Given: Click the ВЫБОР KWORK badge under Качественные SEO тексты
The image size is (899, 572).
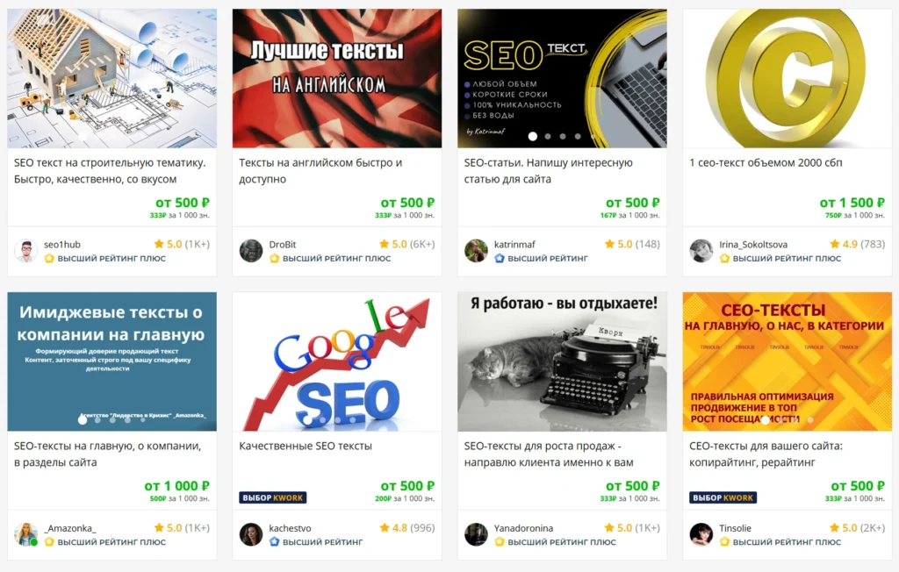Looking at the screenshot, I should tap(273, 497).
